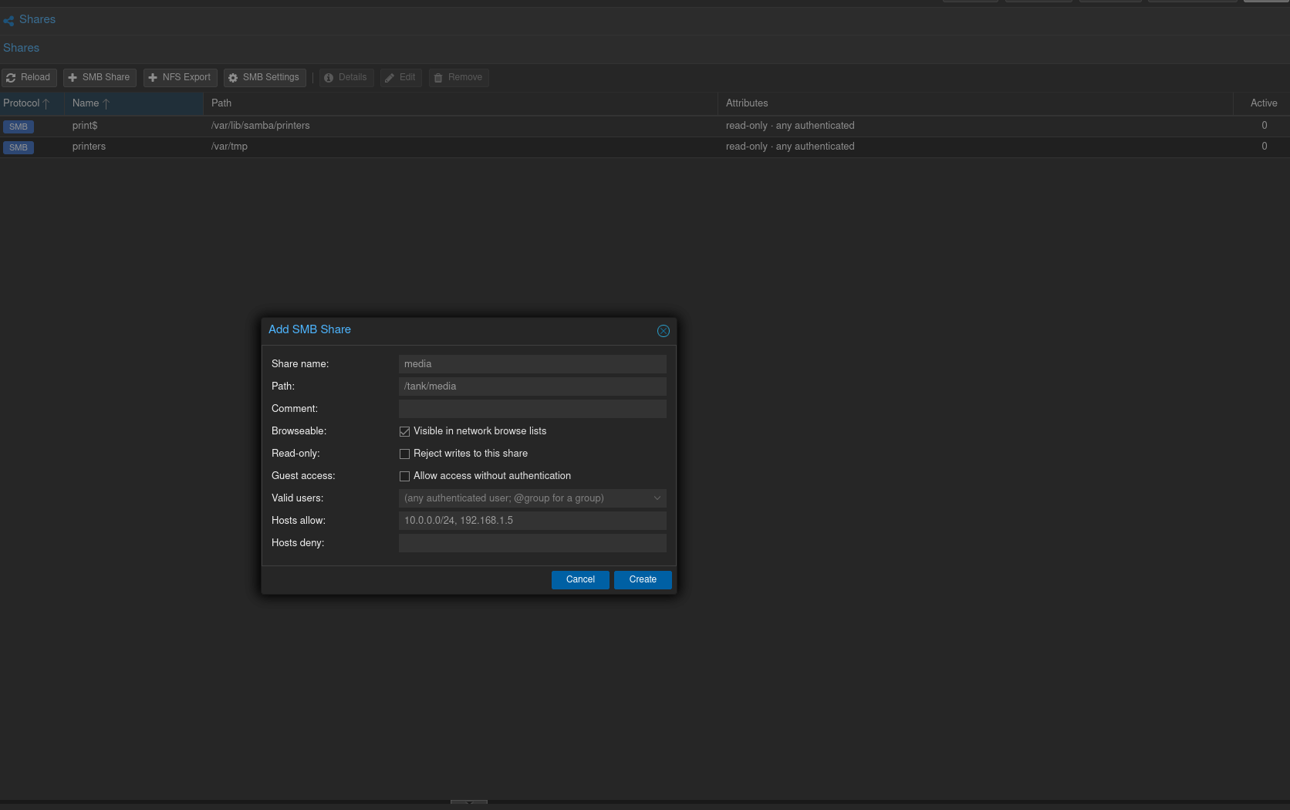Click the Shares panel title text

coord(21,48)
